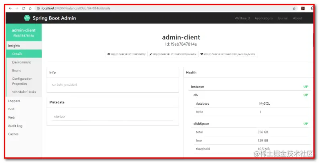Click the 'hello' row under db
319x163 pixels.
(252, 112)
